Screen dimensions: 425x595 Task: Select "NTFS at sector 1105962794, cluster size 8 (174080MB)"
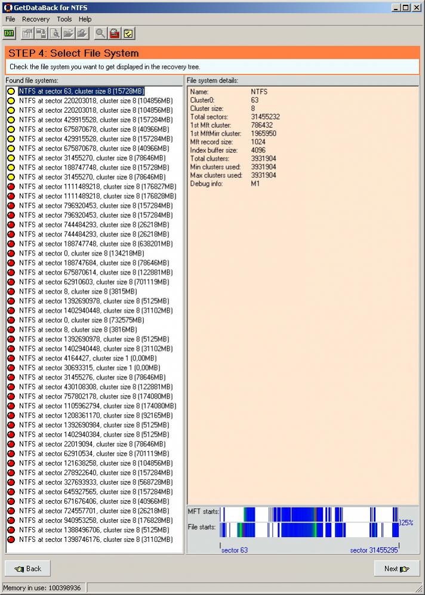click(97, 406)
